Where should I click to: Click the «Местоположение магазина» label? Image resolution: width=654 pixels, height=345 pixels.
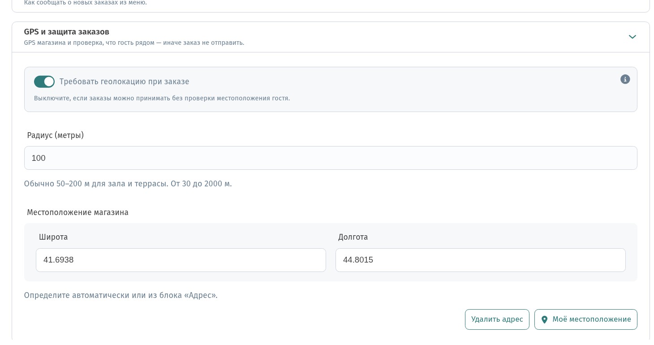pos(78,212)
